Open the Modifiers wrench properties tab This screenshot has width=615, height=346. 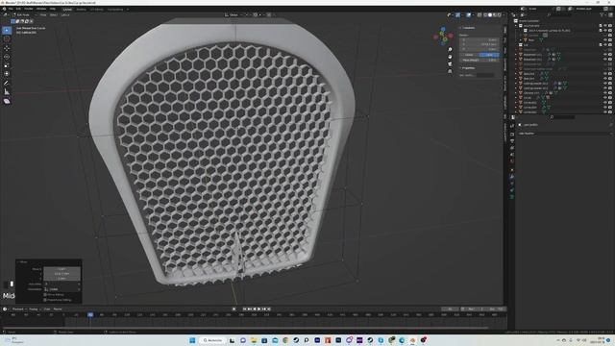512,177
